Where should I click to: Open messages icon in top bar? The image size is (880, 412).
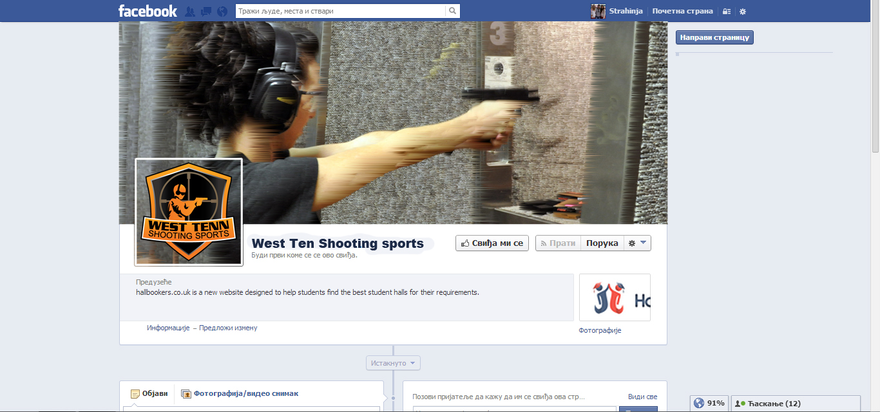pos(206,11)
